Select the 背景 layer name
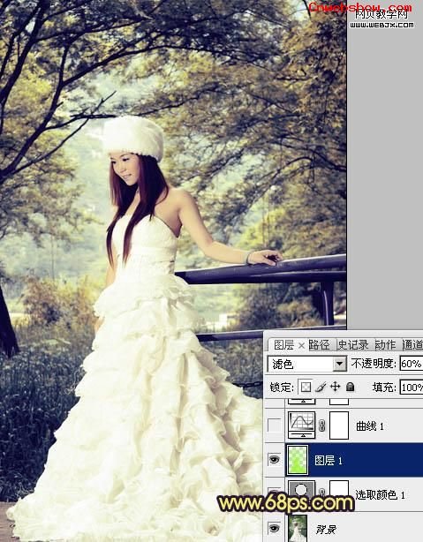This screenshot has height=542, width=423. click(326, 529)
